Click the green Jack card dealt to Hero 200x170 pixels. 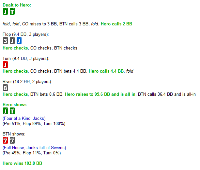tap(5, 12)
